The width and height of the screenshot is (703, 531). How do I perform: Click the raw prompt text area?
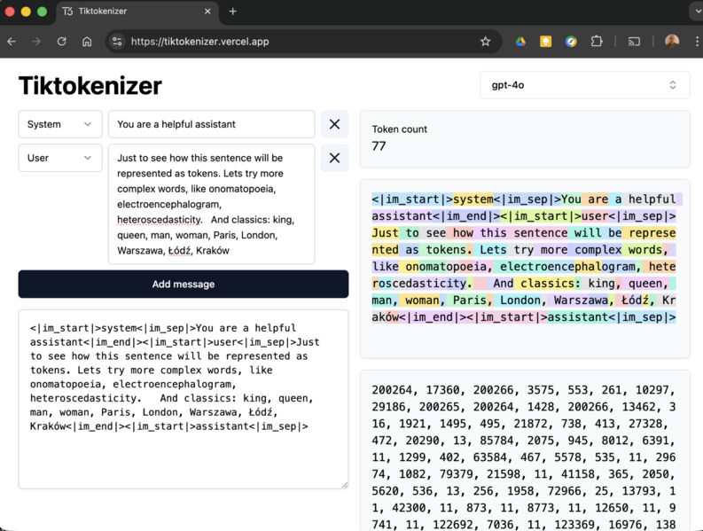tap(183, 399)
